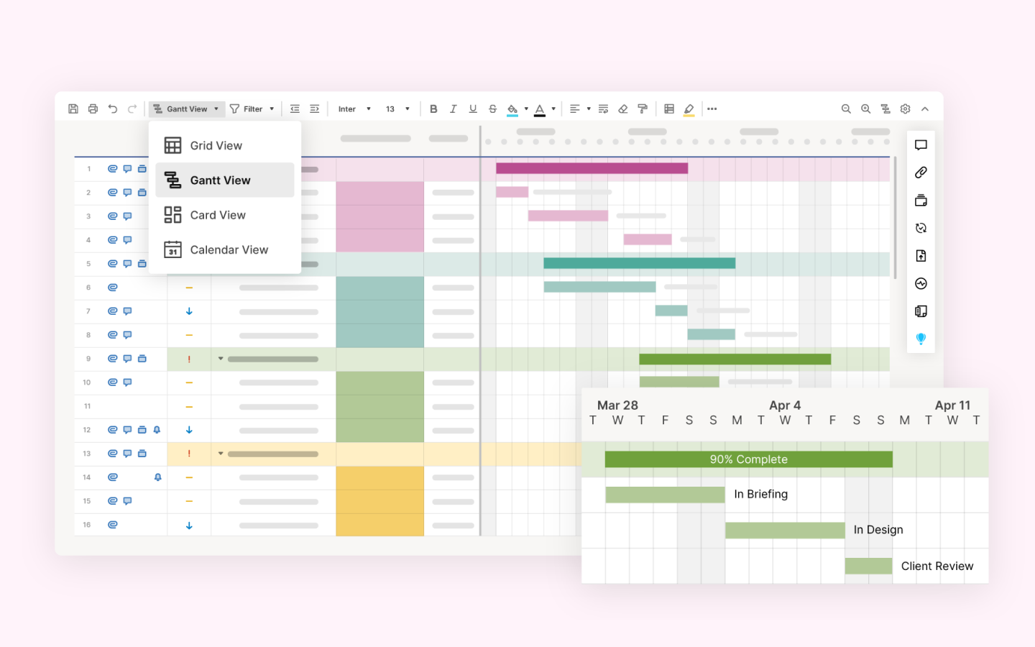Choose Calendar View from the view menu
Screen dimensions: 1035x647
pos(228,249)
